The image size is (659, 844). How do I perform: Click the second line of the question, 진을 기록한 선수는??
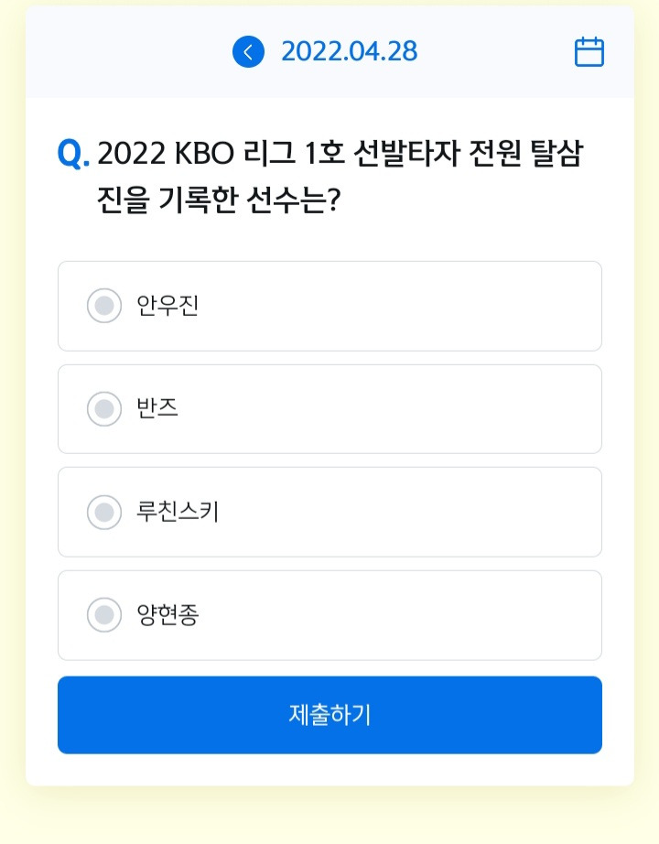click(219, 200)
